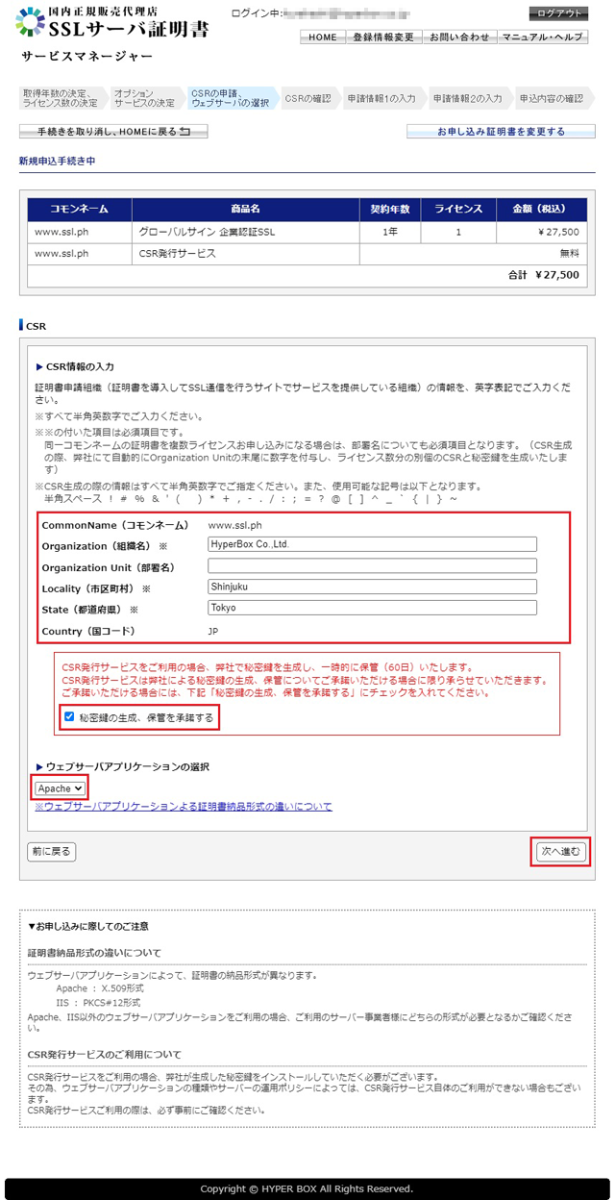Open link about certificate delivery format differences

click(x=183, y=807)
